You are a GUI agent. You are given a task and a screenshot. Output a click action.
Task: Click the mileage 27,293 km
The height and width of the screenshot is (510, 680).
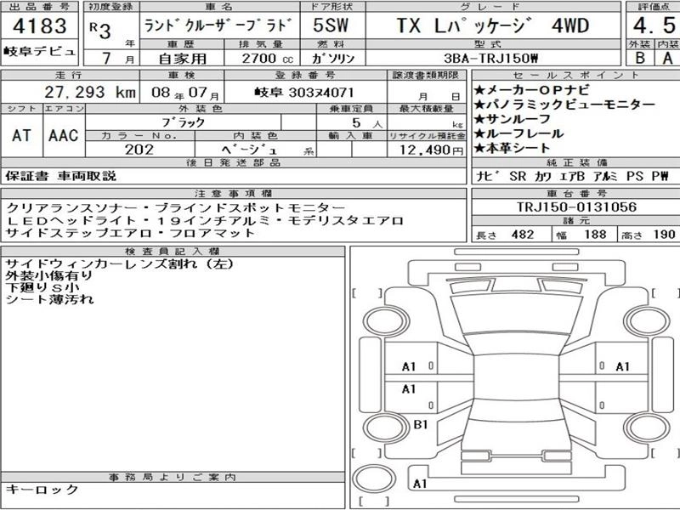(x=90, y=92)
